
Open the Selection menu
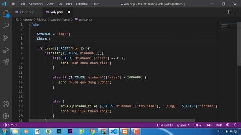[36, 4]
